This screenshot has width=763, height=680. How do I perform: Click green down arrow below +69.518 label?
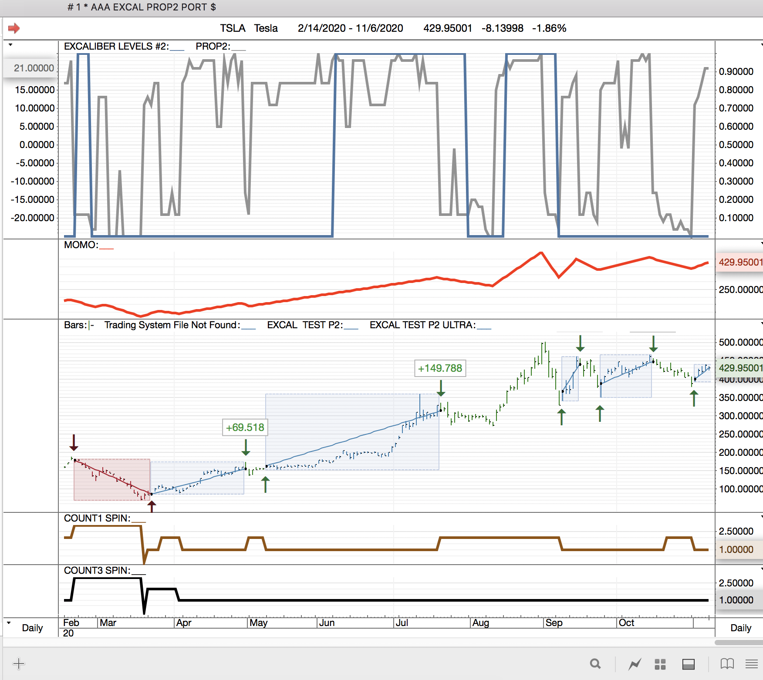(x=246, y=447)
